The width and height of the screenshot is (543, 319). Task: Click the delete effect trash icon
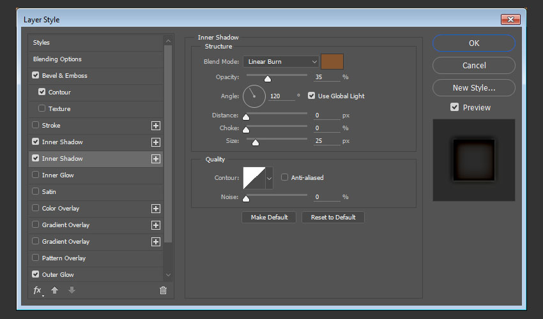pyautogui.click(x=163, y=290)
